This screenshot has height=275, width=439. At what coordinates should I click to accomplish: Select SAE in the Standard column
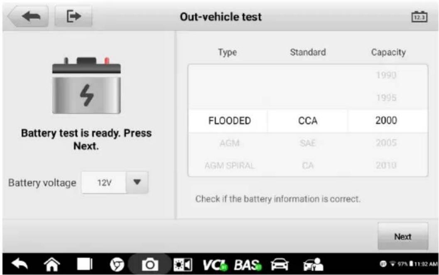tap(308, 143)
